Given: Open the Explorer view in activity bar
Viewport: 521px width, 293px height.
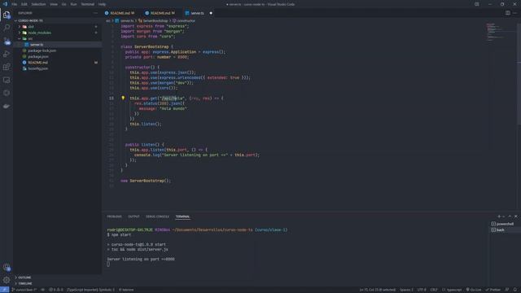Looking at the screenshot, I should 7,15.
